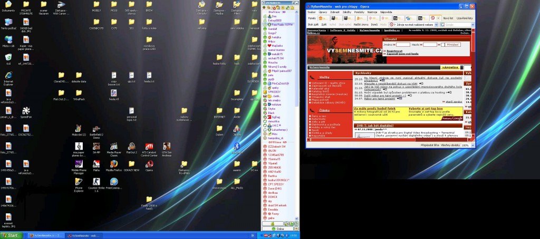Open the Media Player Classic shortcut
540x239 pixels.
(114, 150)
